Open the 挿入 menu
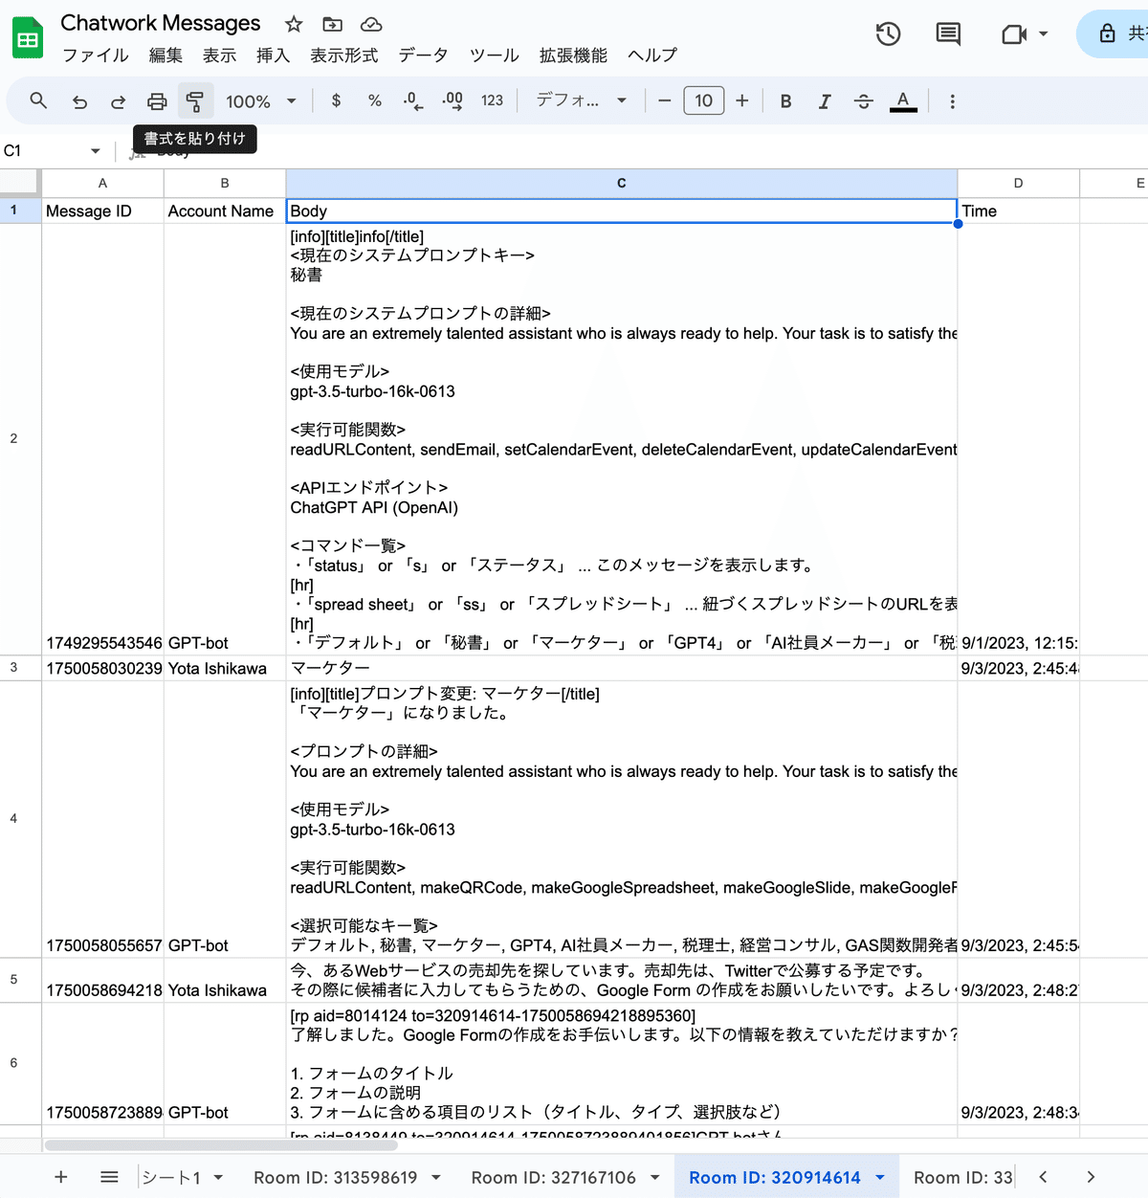This screenshot has width=1148, height=1198. [x=274, y=55]
